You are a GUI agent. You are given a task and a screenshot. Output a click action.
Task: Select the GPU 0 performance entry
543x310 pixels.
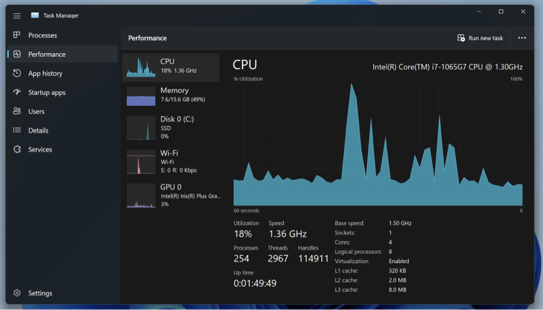pos(141,196)
